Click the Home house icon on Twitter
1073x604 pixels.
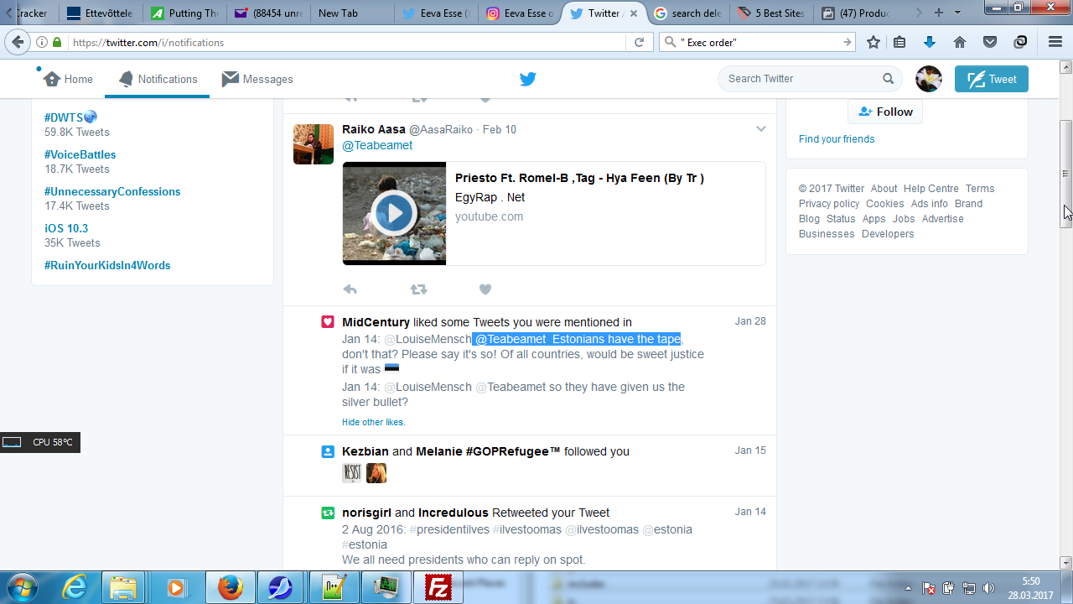(52, 79)
